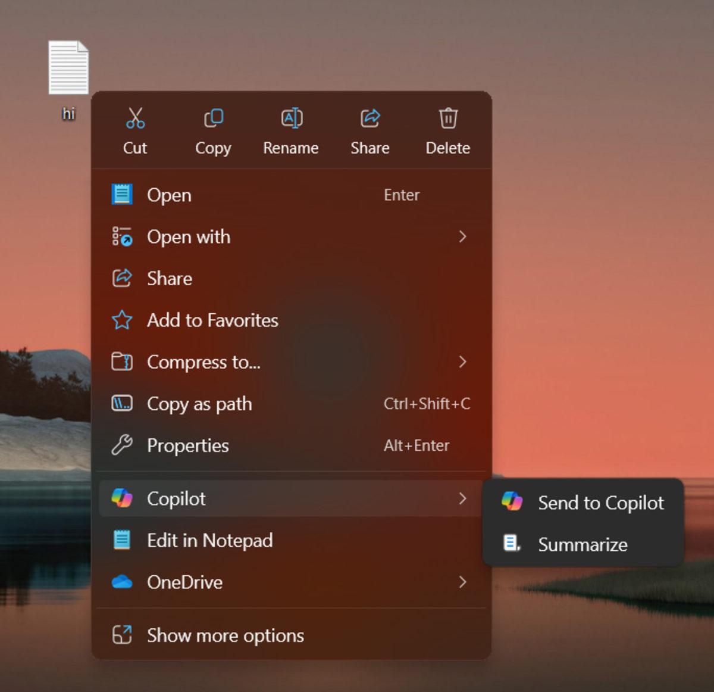The image size is (714, 692).
Task: Click the Cut scissors icon
Action: point(134,118)
